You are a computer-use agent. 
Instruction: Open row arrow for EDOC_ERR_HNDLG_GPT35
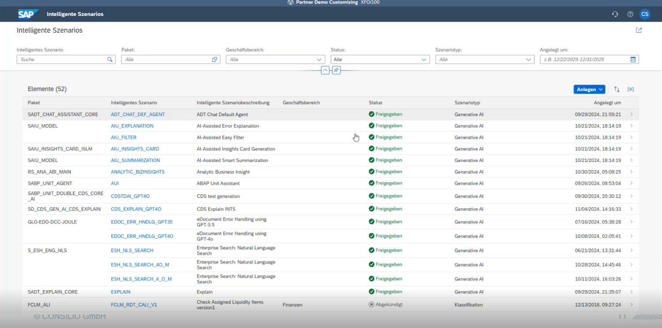(632, 222)
